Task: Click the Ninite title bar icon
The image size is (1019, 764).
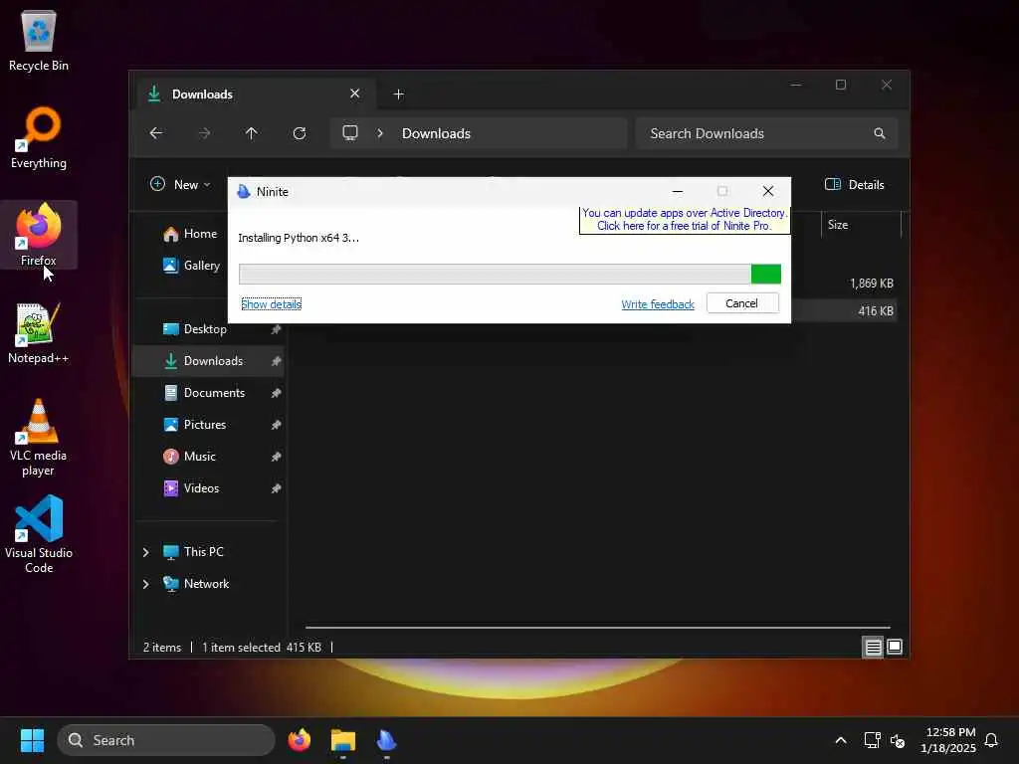Action: (244, 192)
